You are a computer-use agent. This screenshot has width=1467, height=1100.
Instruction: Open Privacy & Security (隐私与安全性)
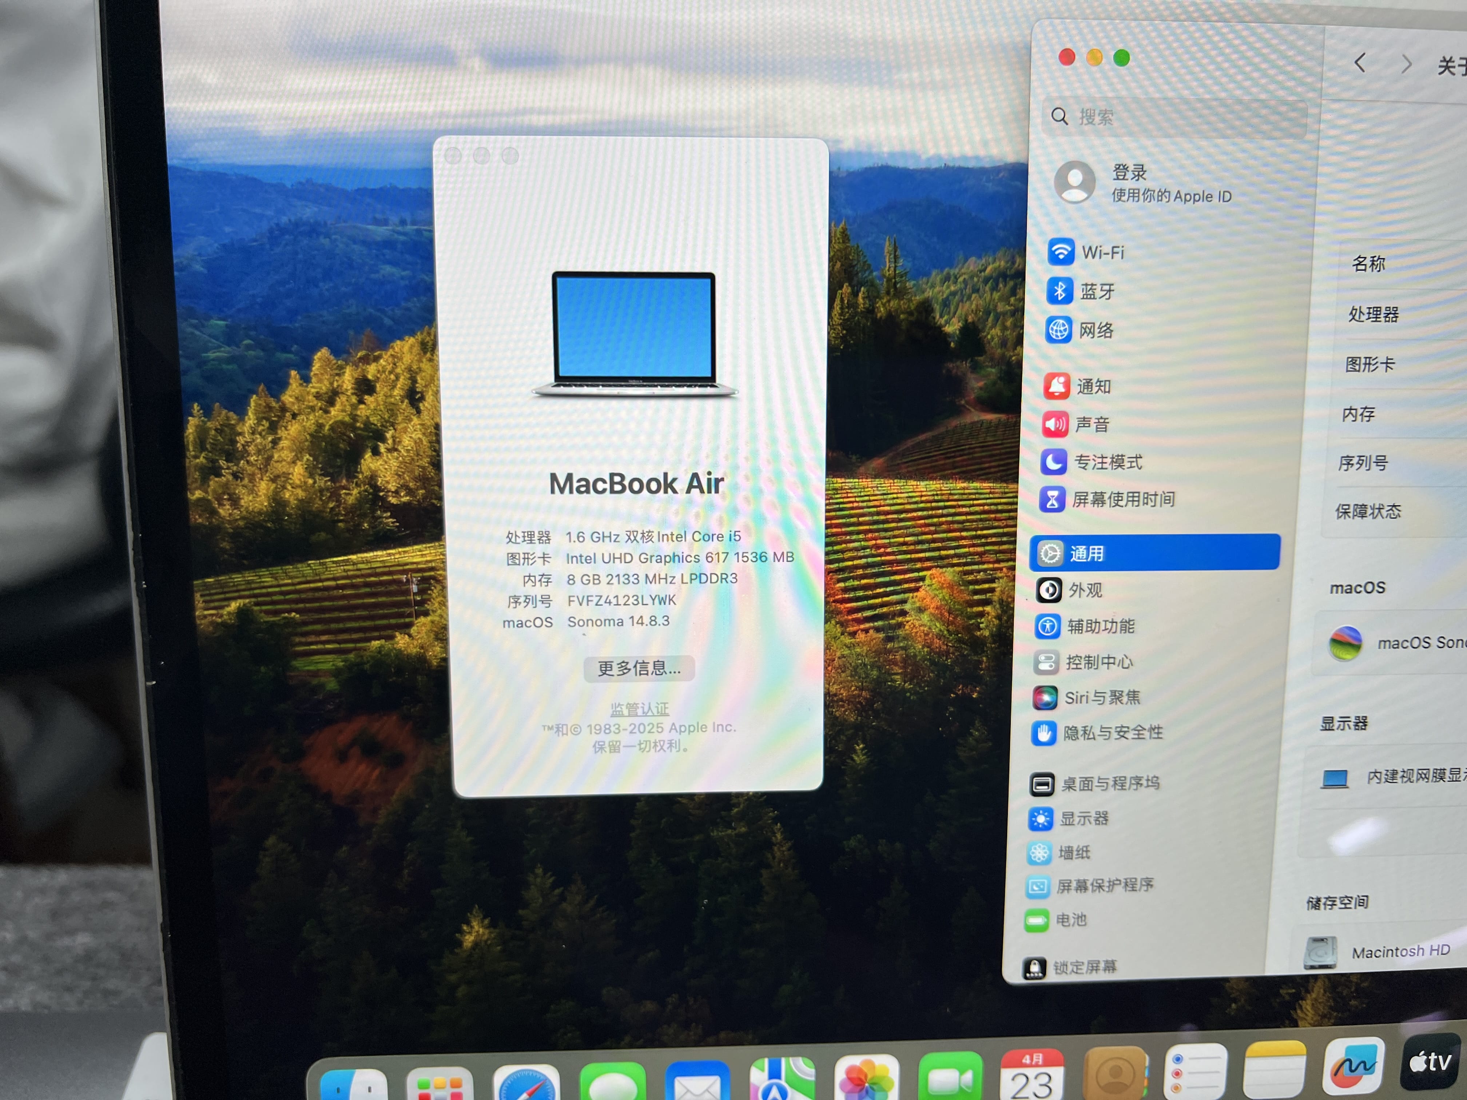(x=1097, y=733)
